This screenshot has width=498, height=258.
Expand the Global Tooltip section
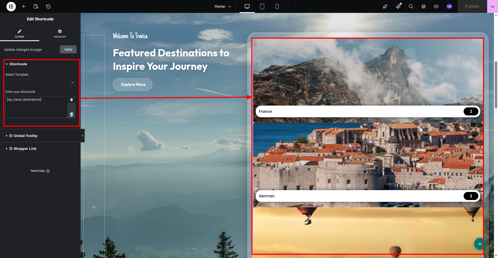(26, 136)
